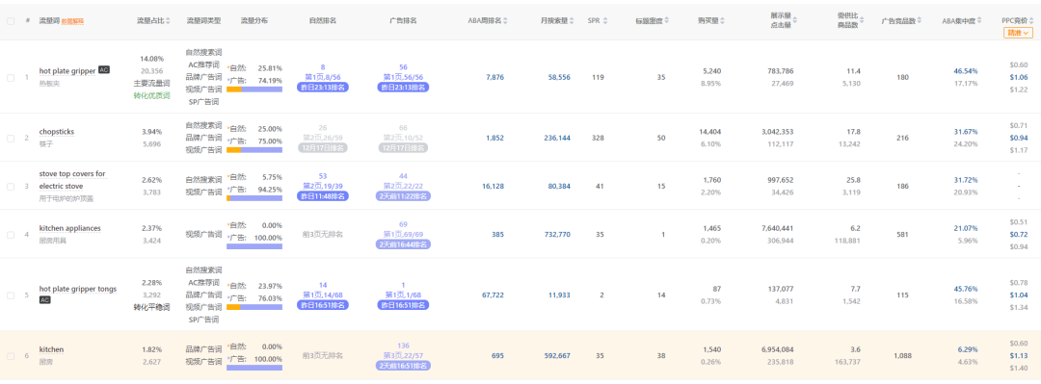The height and width of the screenshot is (384, 1041).
Task: Check the stove top covers row
Action: [x=10, y=187]
